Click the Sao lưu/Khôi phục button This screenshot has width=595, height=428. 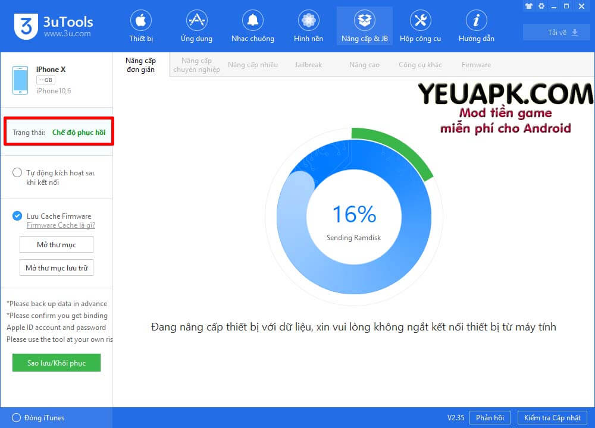57,363
